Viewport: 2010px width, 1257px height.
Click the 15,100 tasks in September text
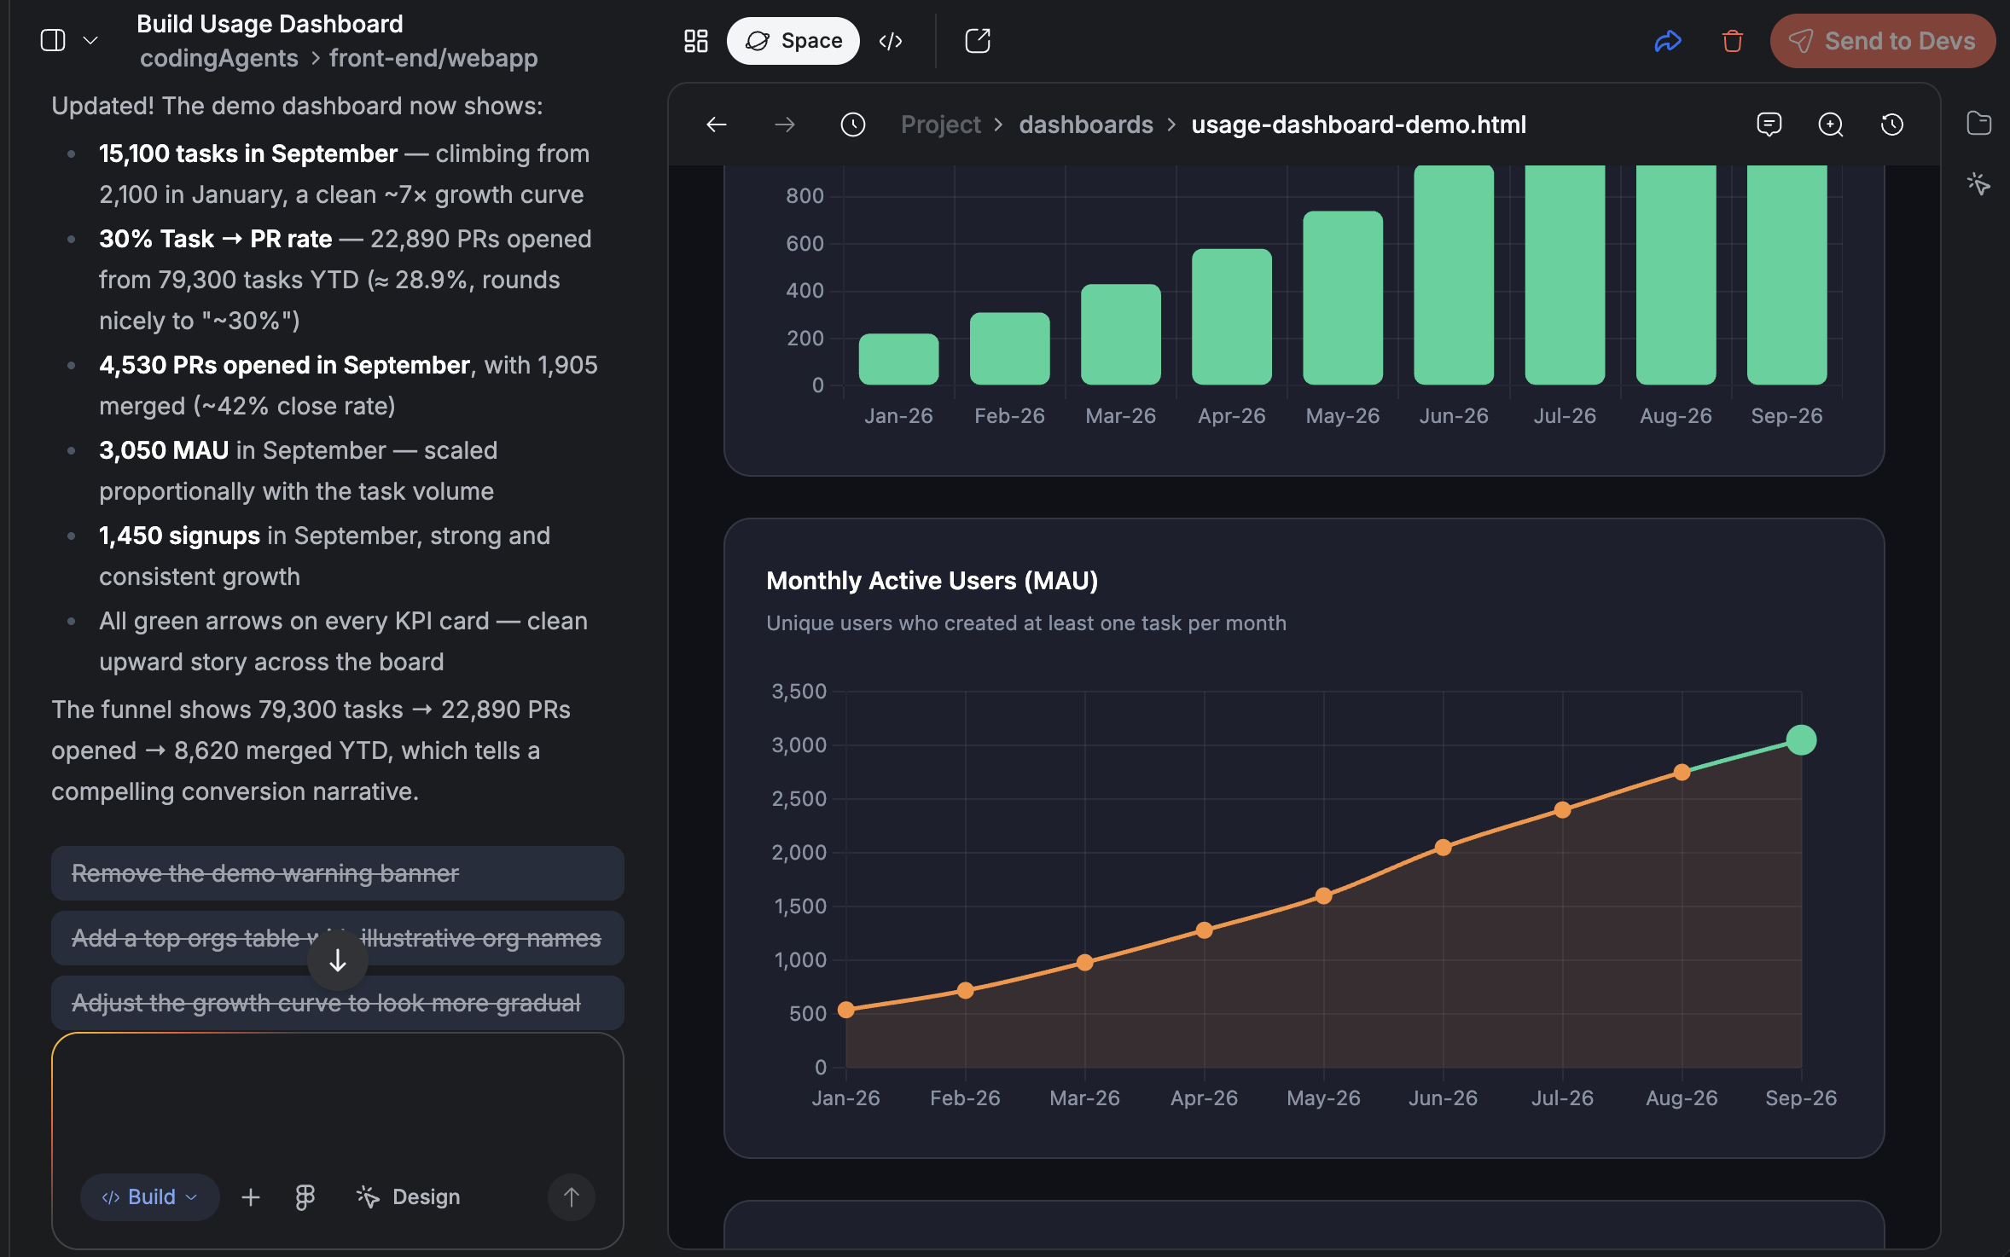[x=248, y=154]
